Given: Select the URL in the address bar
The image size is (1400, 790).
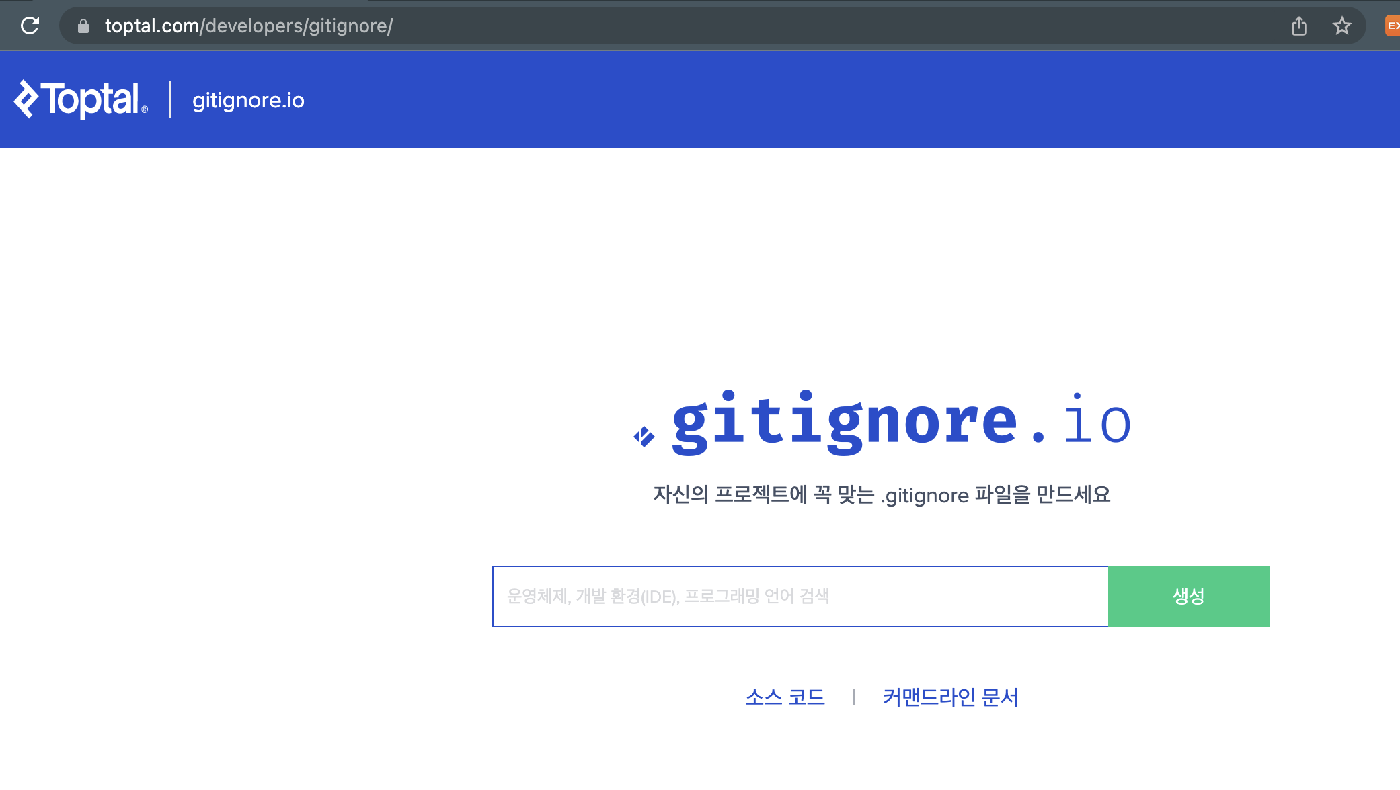Looking at the screenshot, I should (x=249, y=26).
